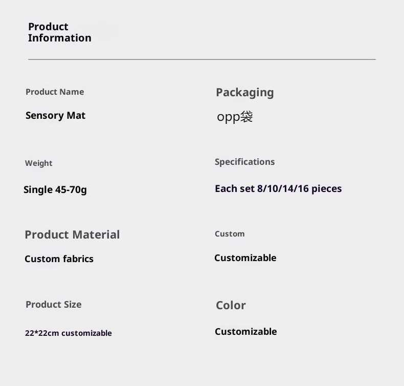Click 'Each set 8/10/14/16 pieces' text
This screenshot has width=404, height=386.
278,189
